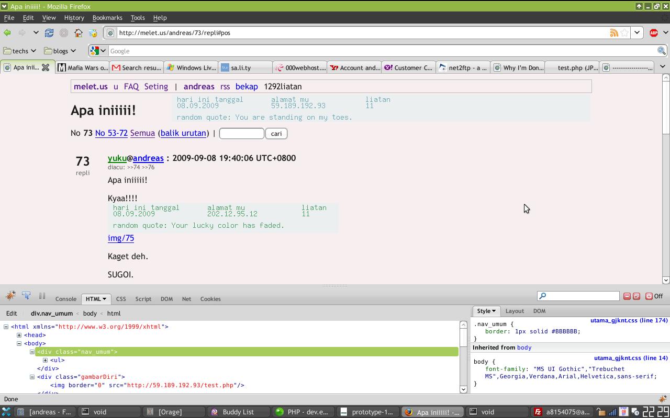Open the RSS feed icon in address bar

[614, 33]
